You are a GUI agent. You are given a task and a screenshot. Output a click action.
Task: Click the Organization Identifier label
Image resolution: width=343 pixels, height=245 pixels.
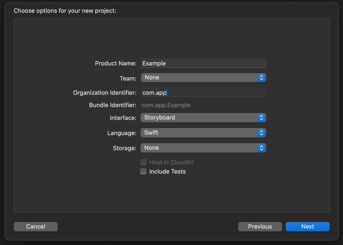tap(104, 93)
